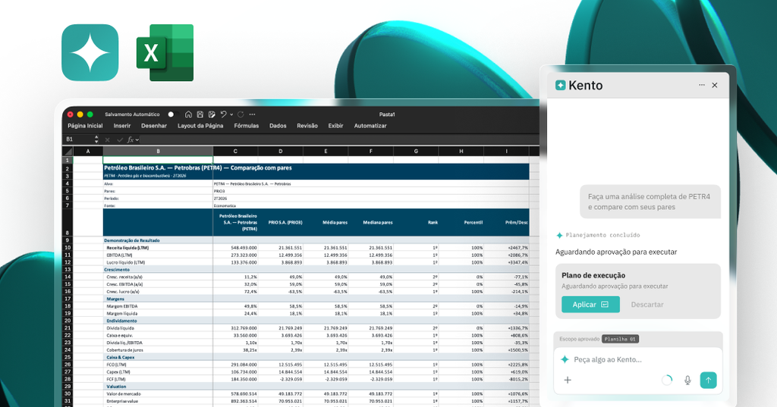Image resolution: width=777 pixels, height=407 pixels.
Task: Click the 'Lucro líquido (LTM)' row label
Action: pyautogui.click(x=126, y=262)
